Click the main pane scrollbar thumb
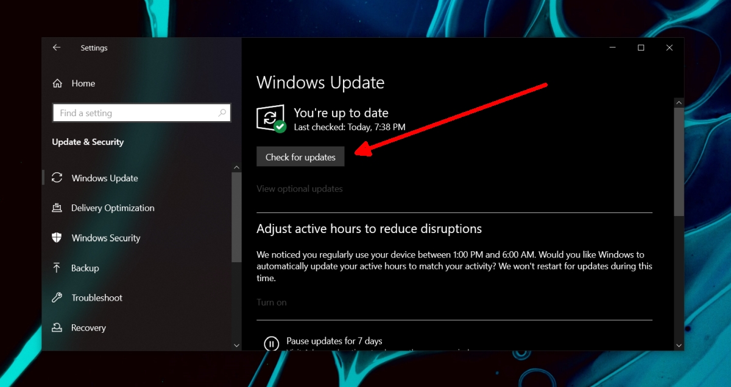 679,161
